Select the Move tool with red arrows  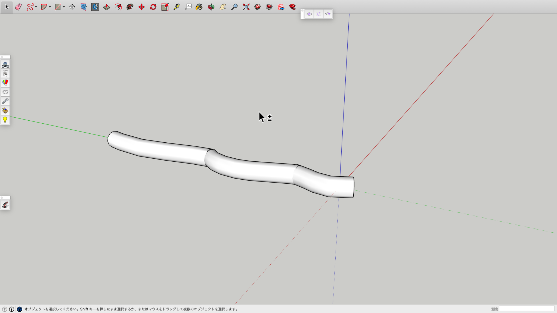[141, 7]
